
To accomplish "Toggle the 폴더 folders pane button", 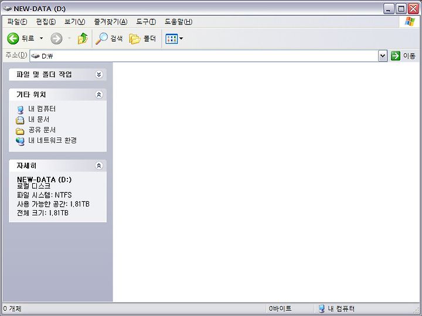I will coord(142,39).
